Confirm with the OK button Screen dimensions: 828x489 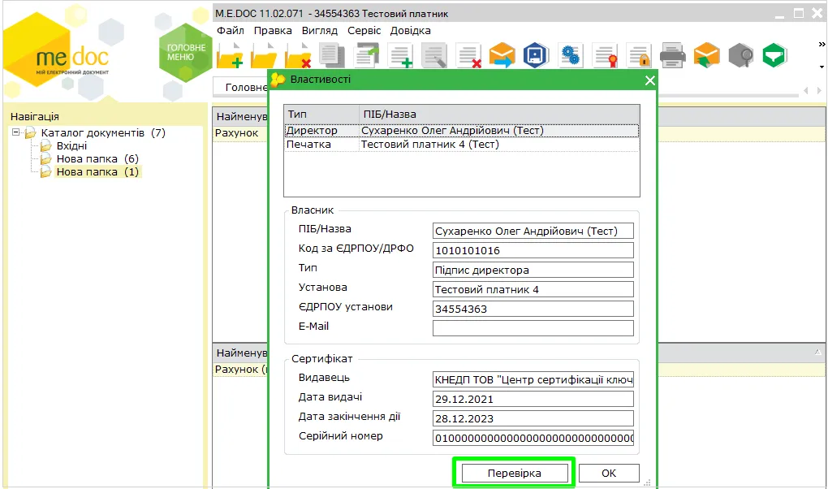609,473
